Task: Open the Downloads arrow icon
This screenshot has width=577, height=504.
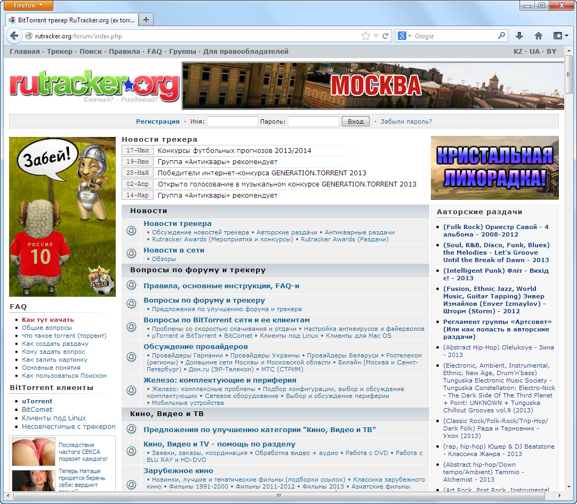Action: coord(519,36)
